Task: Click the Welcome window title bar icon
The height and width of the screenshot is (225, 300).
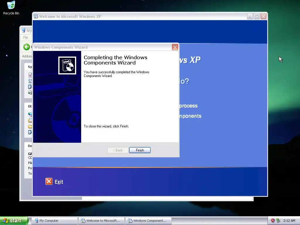Action: coord(36,16)
